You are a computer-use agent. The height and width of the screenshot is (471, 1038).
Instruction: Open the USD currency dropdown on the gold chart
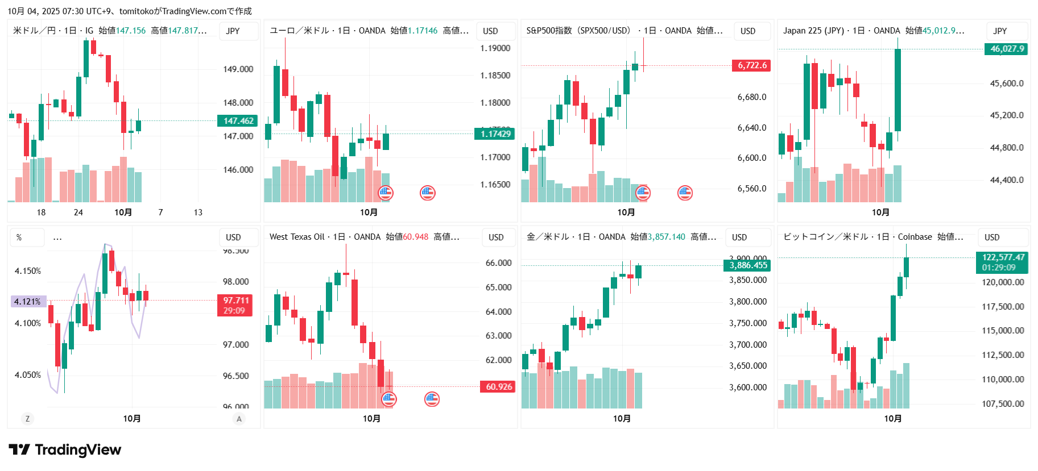coord(739,237)
